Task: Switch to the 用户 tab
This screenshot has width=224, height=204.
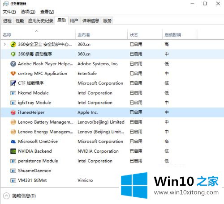Action: (74, 21)
